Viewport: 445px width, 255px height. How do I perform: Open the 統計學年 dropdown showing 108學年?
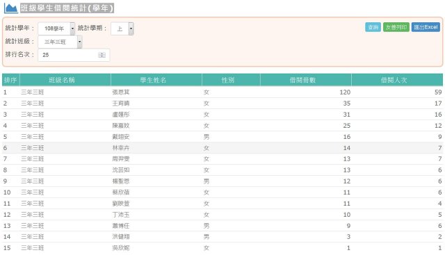tap(56, 28)
